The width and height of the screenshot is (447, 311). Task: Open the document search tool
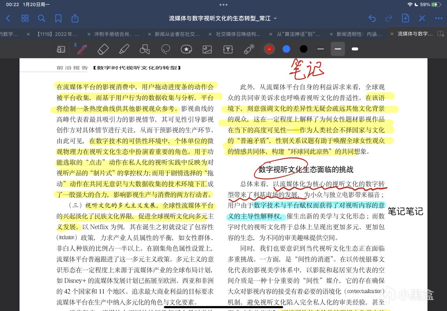click(x=42, y=18)
